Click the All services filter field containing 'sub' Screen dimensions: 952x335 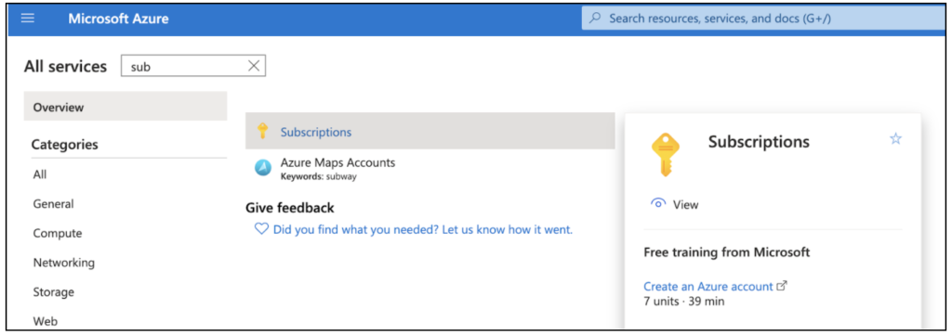coord(193,67)
